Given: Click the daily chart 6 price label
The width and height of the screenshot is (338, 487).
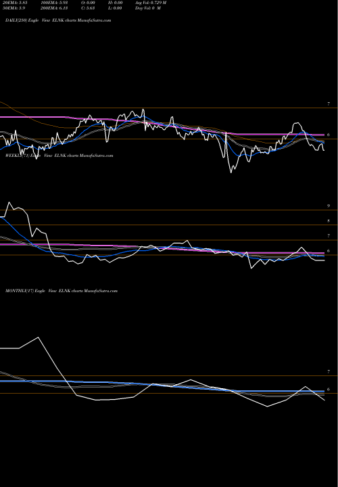Looking at the screenshot, I should pyautogui.click(x=329, y=135).
